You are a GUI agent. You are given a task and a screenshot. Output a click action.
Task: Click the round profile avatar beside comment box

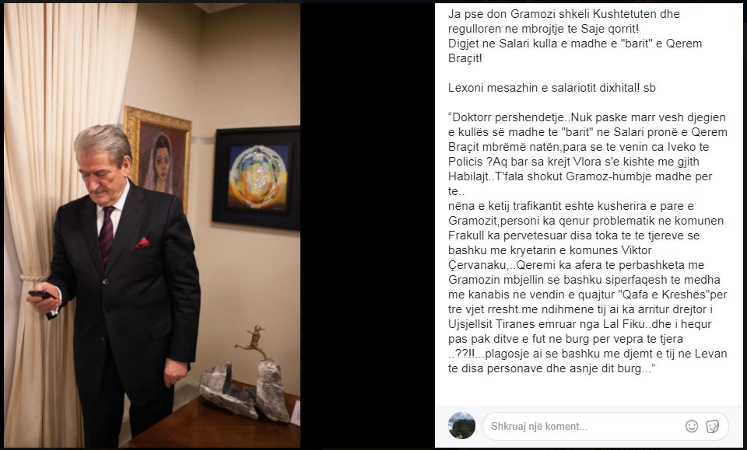coord(461,425)
